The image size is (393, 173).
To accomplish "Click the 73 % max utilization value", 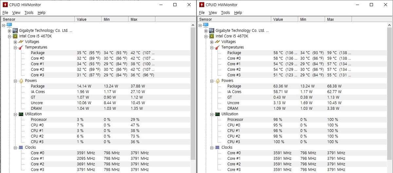I will 135,136.
